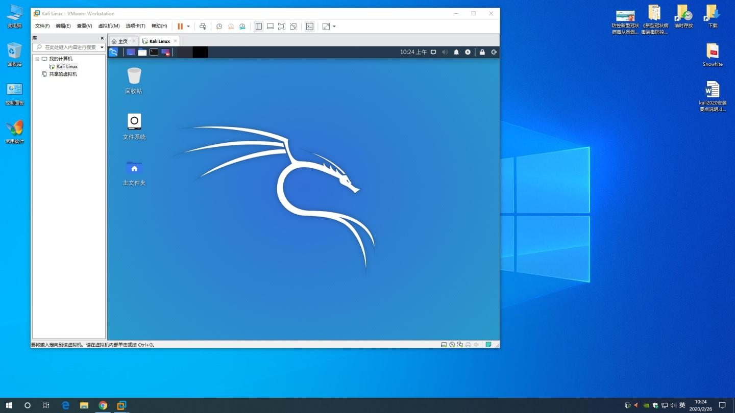The height and width of the screenshot is (413, 735).
Task: Click the 10:24 上午 clock in Kali panel
Action: pyautogui.click(x=413, y=52)
